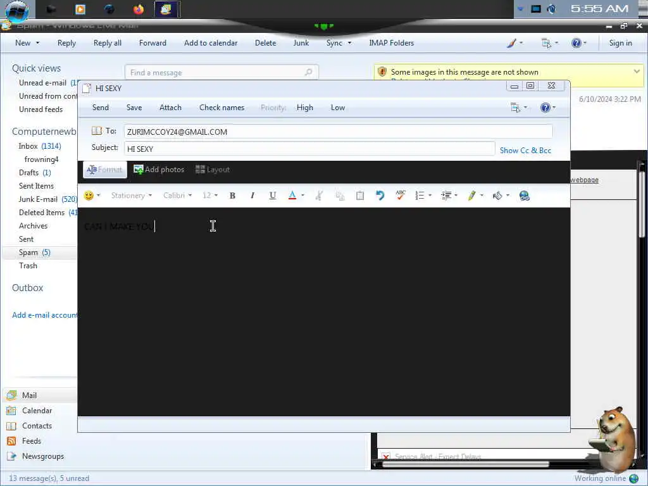Click Reply all in main toolbar

tap(108, 43)
